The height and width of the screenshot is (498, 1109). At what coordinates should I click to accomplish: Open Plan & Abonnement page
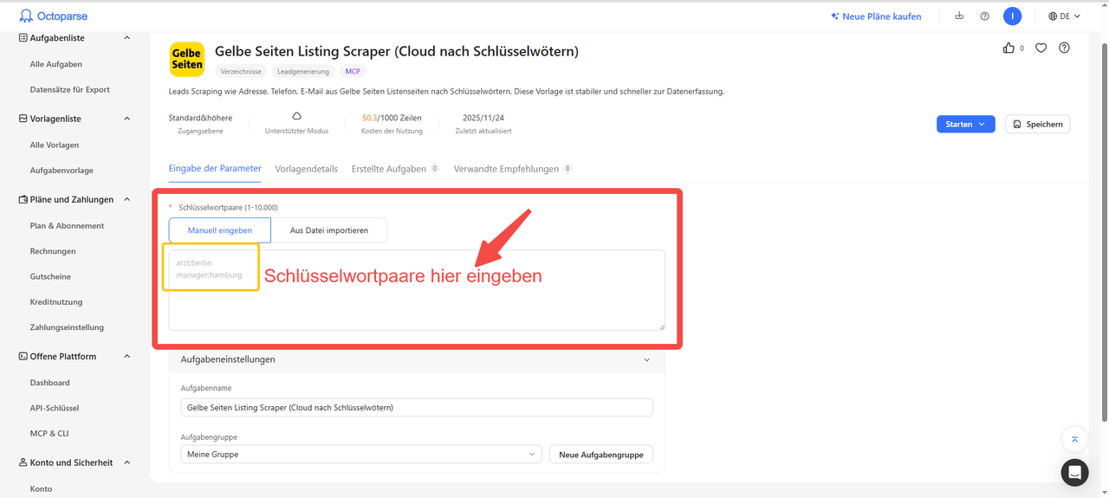click(67, 225)
